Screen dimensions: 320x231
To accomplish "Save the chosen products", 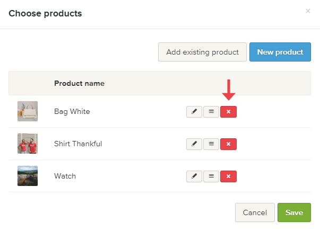I will tap(294, 212).
